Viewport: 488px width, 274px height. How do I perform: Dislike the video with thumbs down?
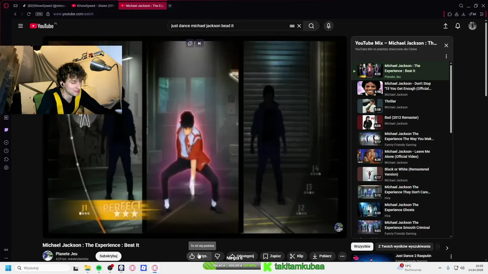coord(217,256)
